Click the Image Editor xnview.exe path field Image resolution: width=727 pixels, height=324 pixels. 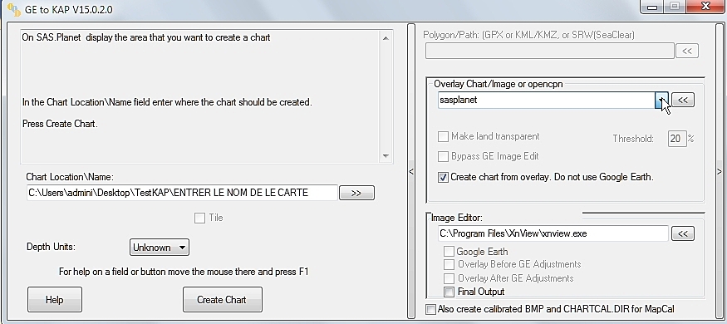[x=553, y=233]
